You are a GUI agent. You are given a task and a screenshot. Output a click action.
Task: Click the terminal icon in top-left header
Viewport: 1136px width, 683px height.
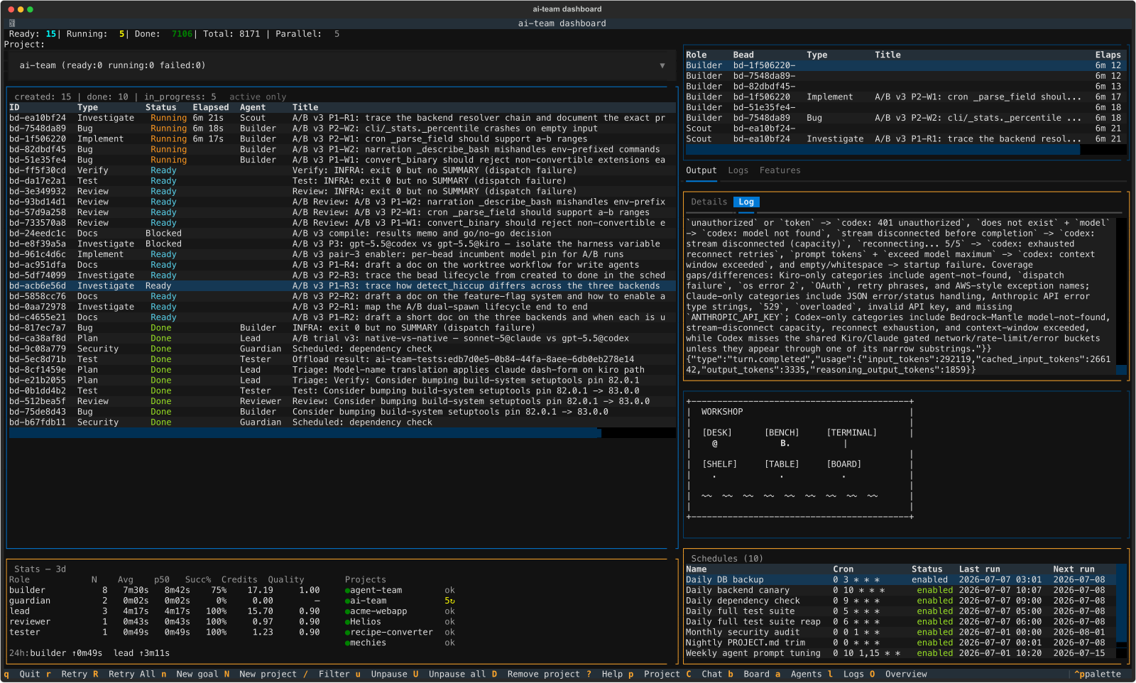[x=12, y=23]
